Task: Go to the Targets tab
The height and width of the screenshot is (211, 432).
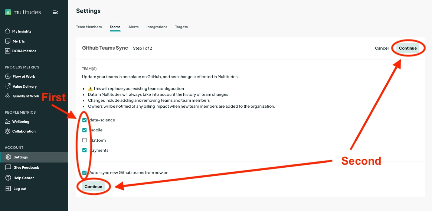Action: point(181,27)
